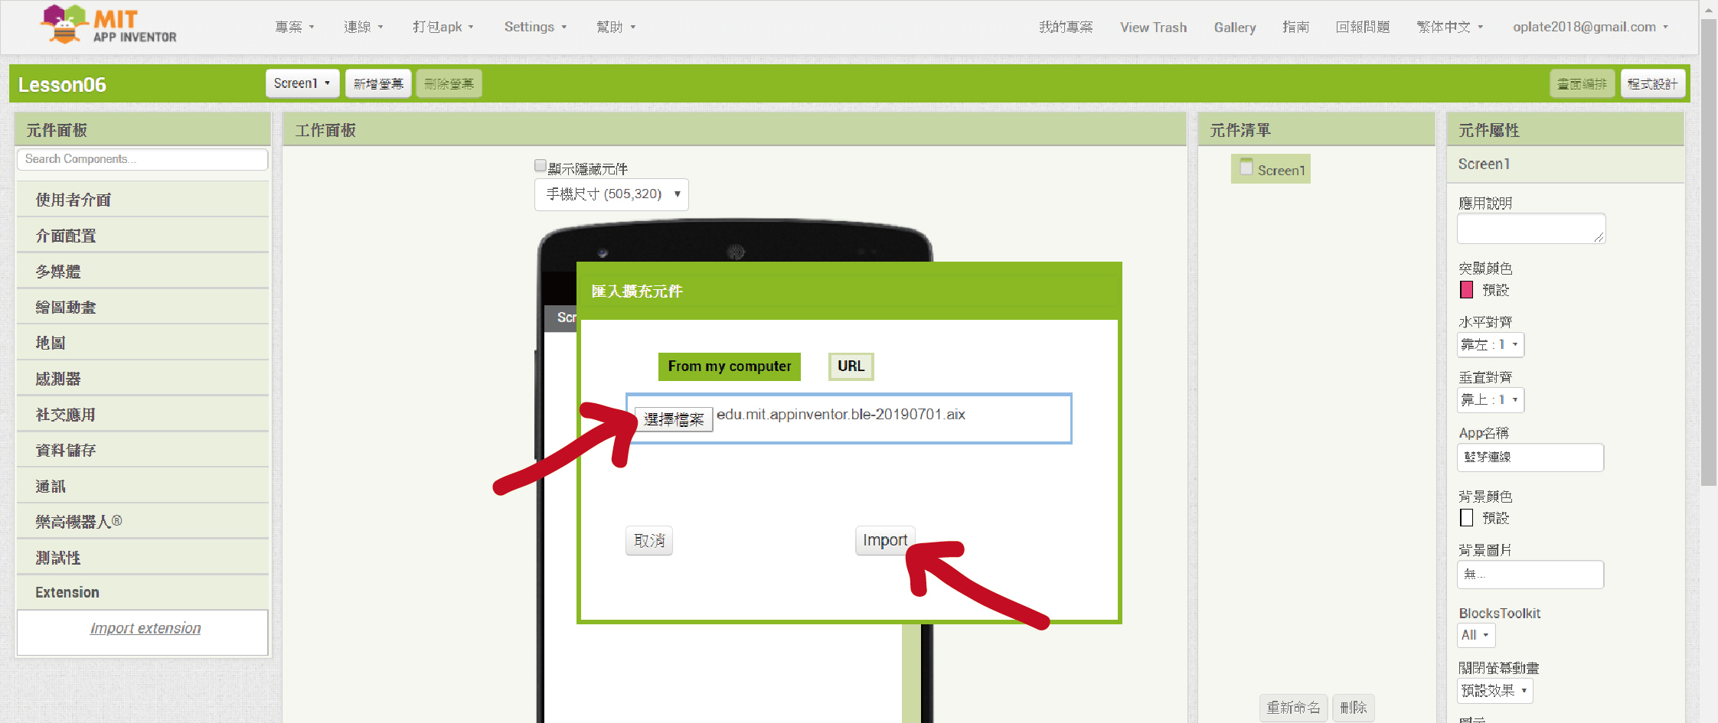Screen dimensions: 1718x723
Task: Open the 指南 link
Action: click(x=1295, y=27)
